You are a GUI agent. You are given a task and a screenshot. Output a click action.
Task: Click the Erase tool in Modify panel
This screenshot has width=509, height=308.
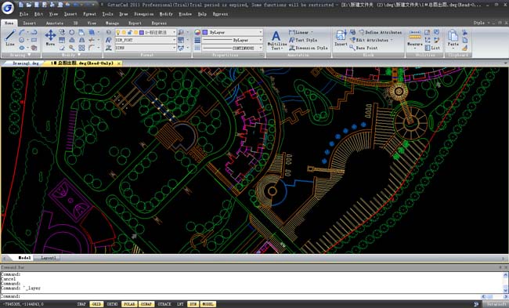(x=62, y=48)
